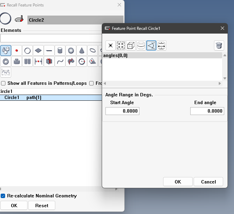This screenshot has height=214, width=234.
Task: Click the delete trash can icon
Action: [x=219, y=45]
